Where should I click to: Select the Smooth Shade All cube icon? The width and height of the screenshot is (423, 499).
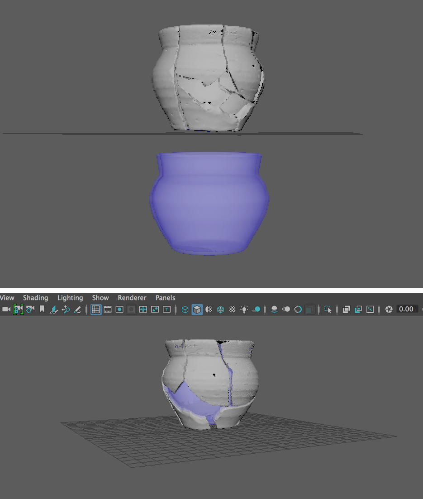click(197, 310)
